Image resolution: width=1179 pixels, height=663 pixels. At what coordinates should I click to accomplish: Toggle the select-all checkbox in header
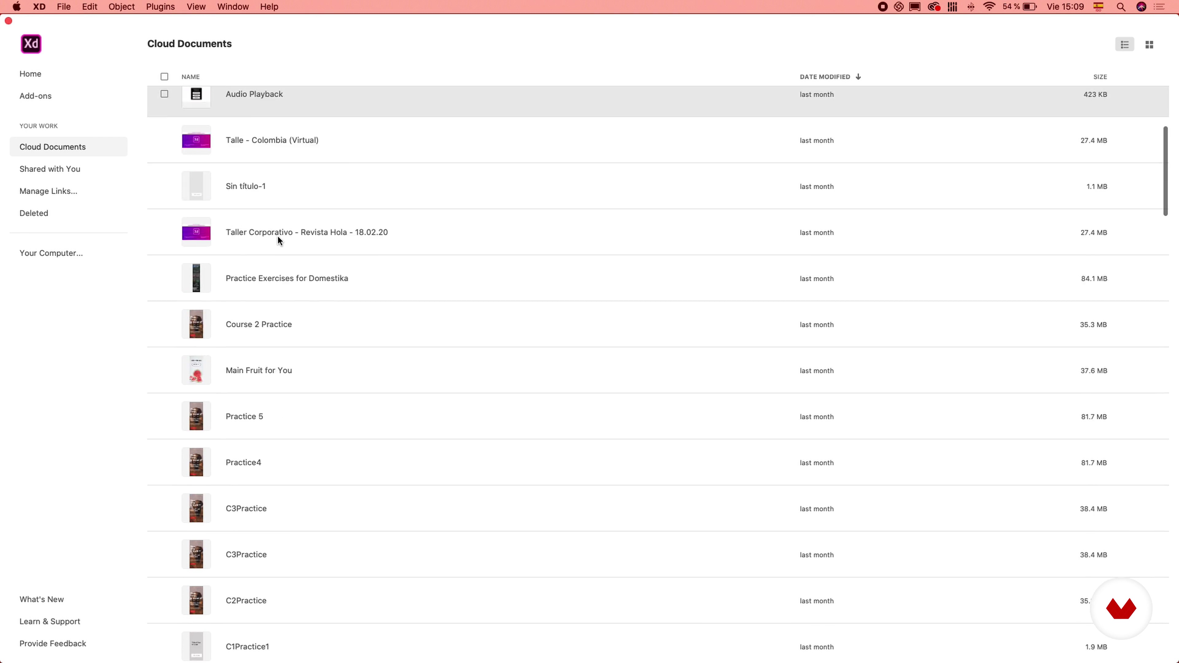pos(164,76)
